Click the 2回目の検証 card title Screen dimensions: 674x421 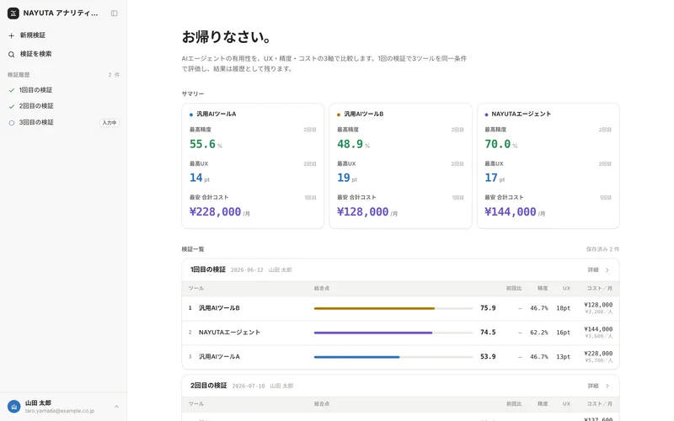[208, 386]
